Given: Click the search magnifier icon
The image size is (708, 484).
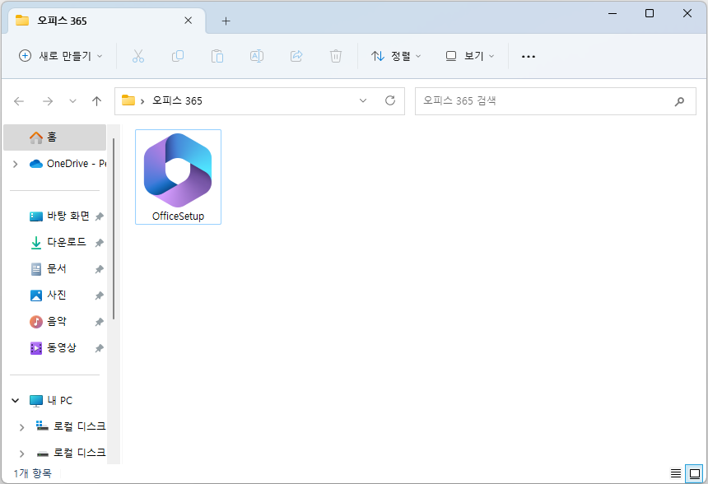Looking at the screenshot, I should tap(679, 101).
